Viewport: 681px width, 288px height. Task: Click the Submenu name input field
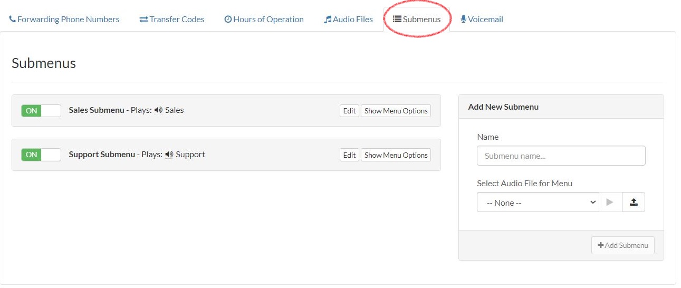(561, 156)
